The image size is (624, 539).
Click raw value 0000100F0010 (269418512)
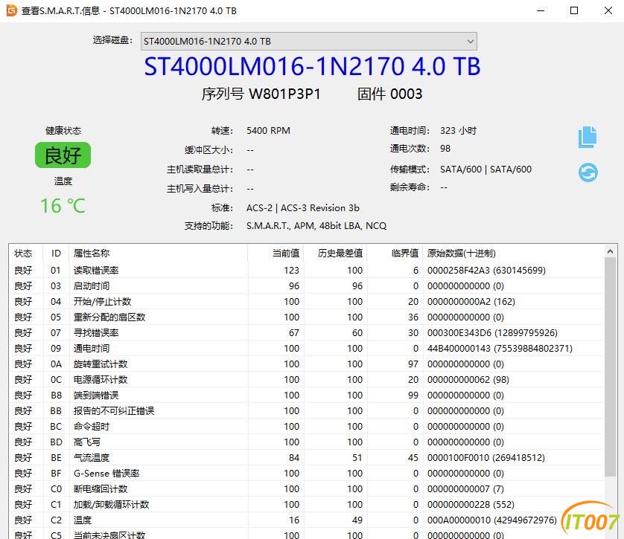pyautogui.click(x=486, y=457)
